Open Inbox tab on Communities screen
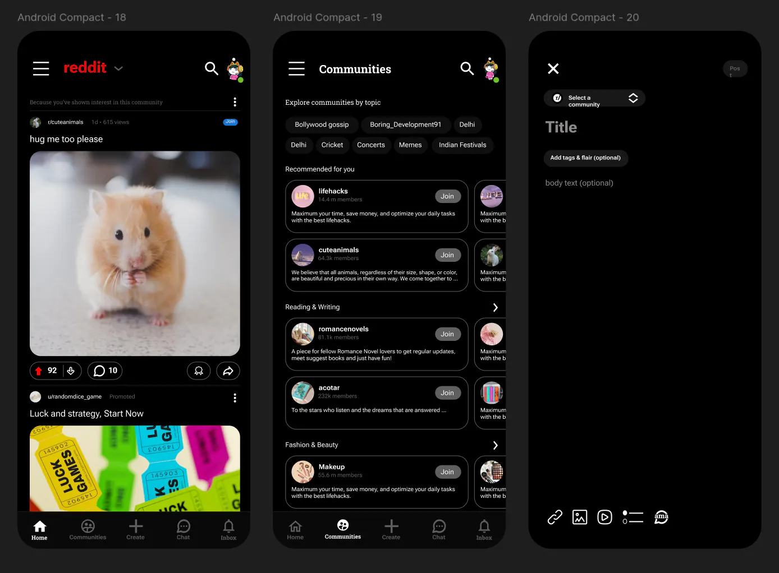 click(x=484, y=530)
